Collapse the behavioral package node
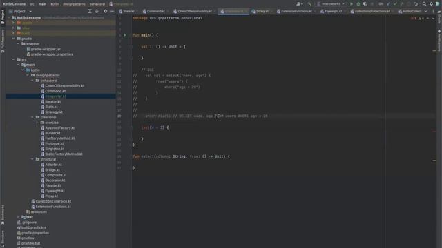 32,81
